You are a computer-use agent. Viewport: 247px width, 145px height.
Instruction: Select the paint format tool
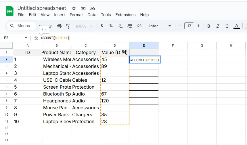(x=68, y=26)
